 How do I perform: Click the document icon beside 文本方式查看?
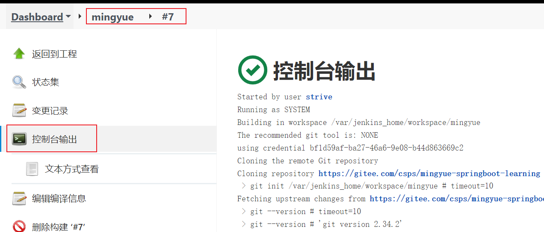[32, 169]
